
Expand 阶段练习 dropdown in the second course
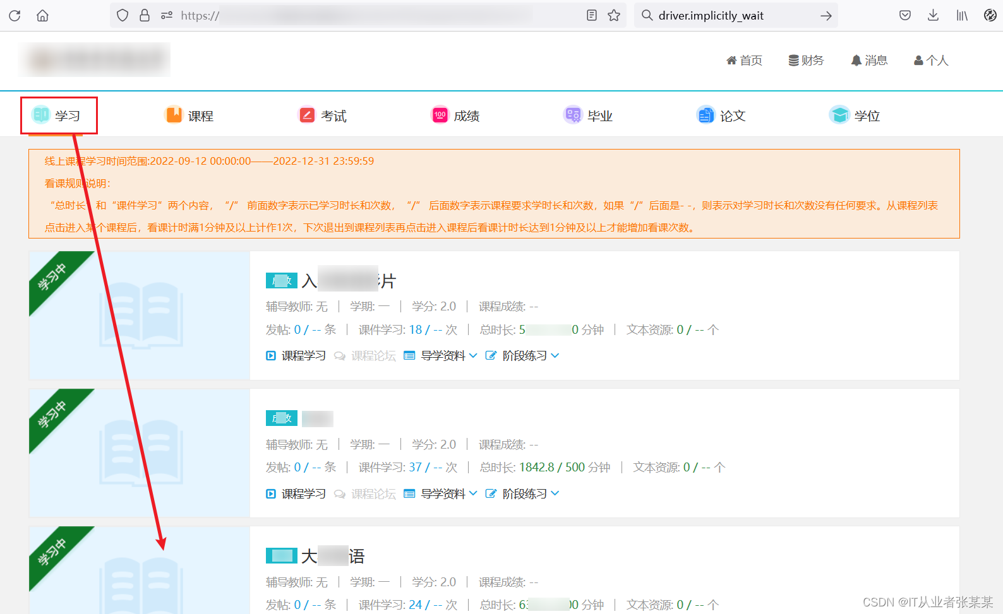coord(522,493)
